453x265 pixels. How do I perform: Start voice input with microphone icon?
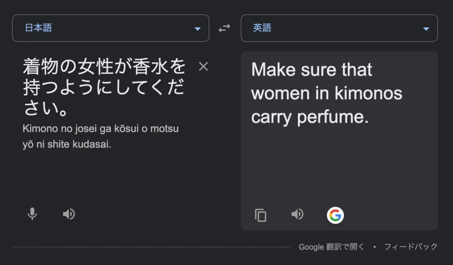coord(32,214)
